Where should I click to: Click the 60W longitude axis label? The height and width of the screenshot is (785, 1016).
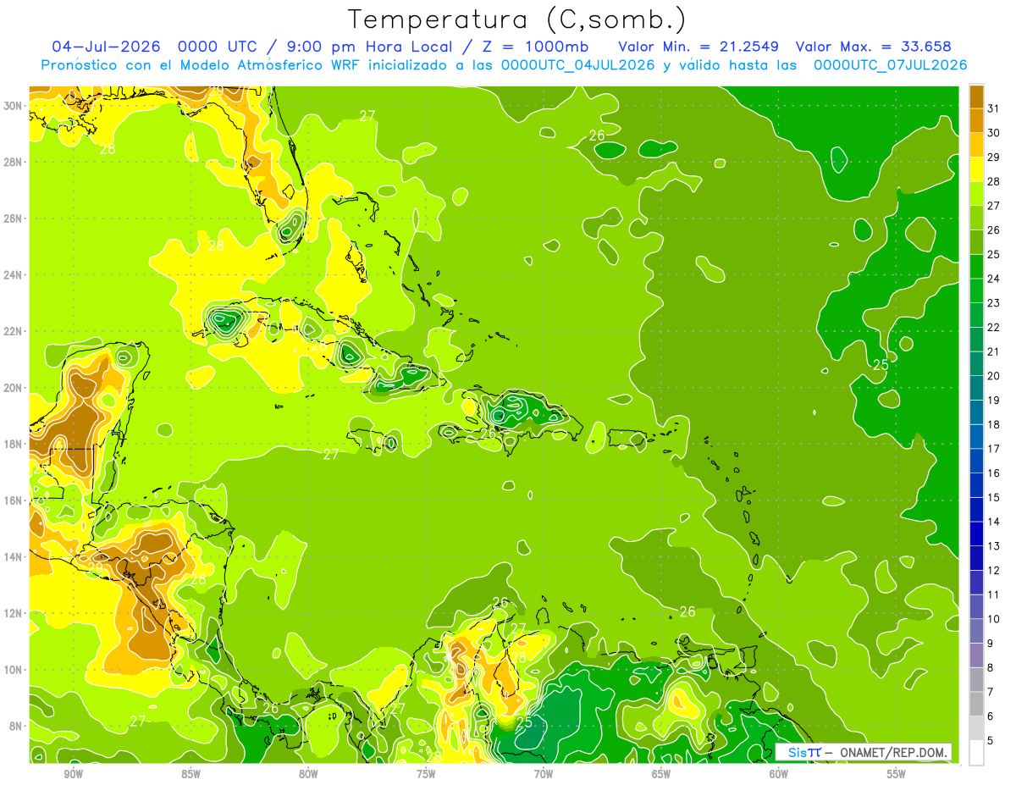coord(779,774)
